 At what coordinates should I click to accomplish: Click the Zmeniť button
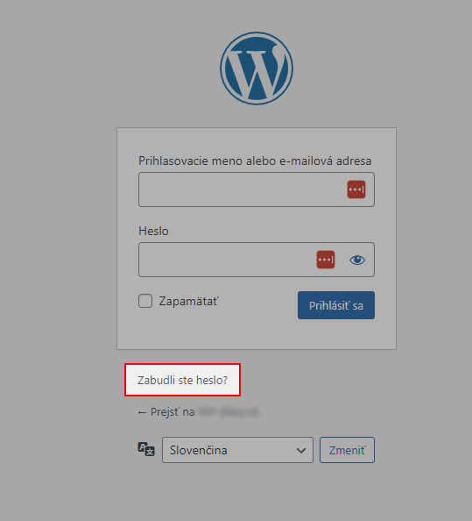coord(347,450)
